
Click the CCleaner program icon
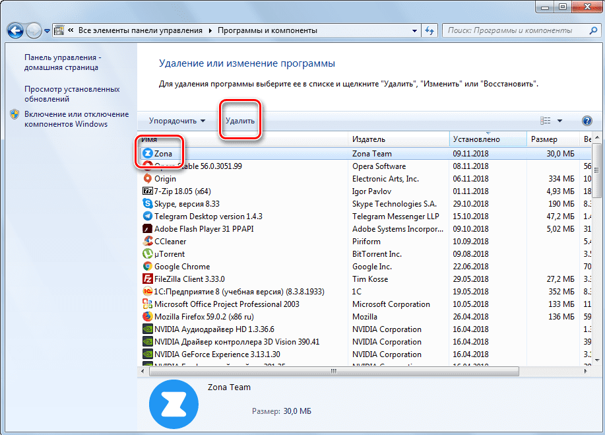pyautogui.click(x=147, y=241)
